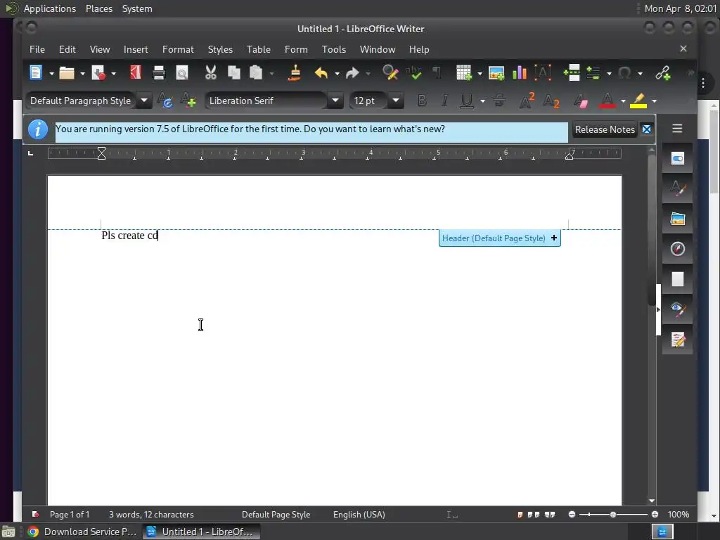Run the spelling check icon

413,72
